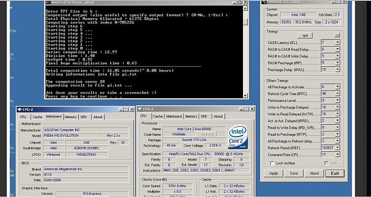The width and height of the screenshot is (371, 197).
Task: Click the Apply button in MemSet
Action: [274, 173]
